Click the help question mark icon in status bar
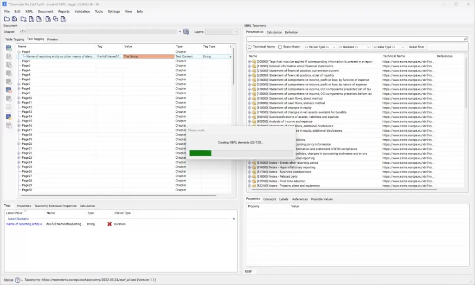 click(18, 280)
